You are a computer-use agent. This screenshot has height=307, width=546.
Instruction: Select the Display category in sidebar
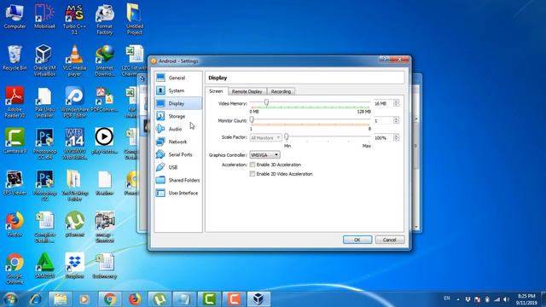178,103
